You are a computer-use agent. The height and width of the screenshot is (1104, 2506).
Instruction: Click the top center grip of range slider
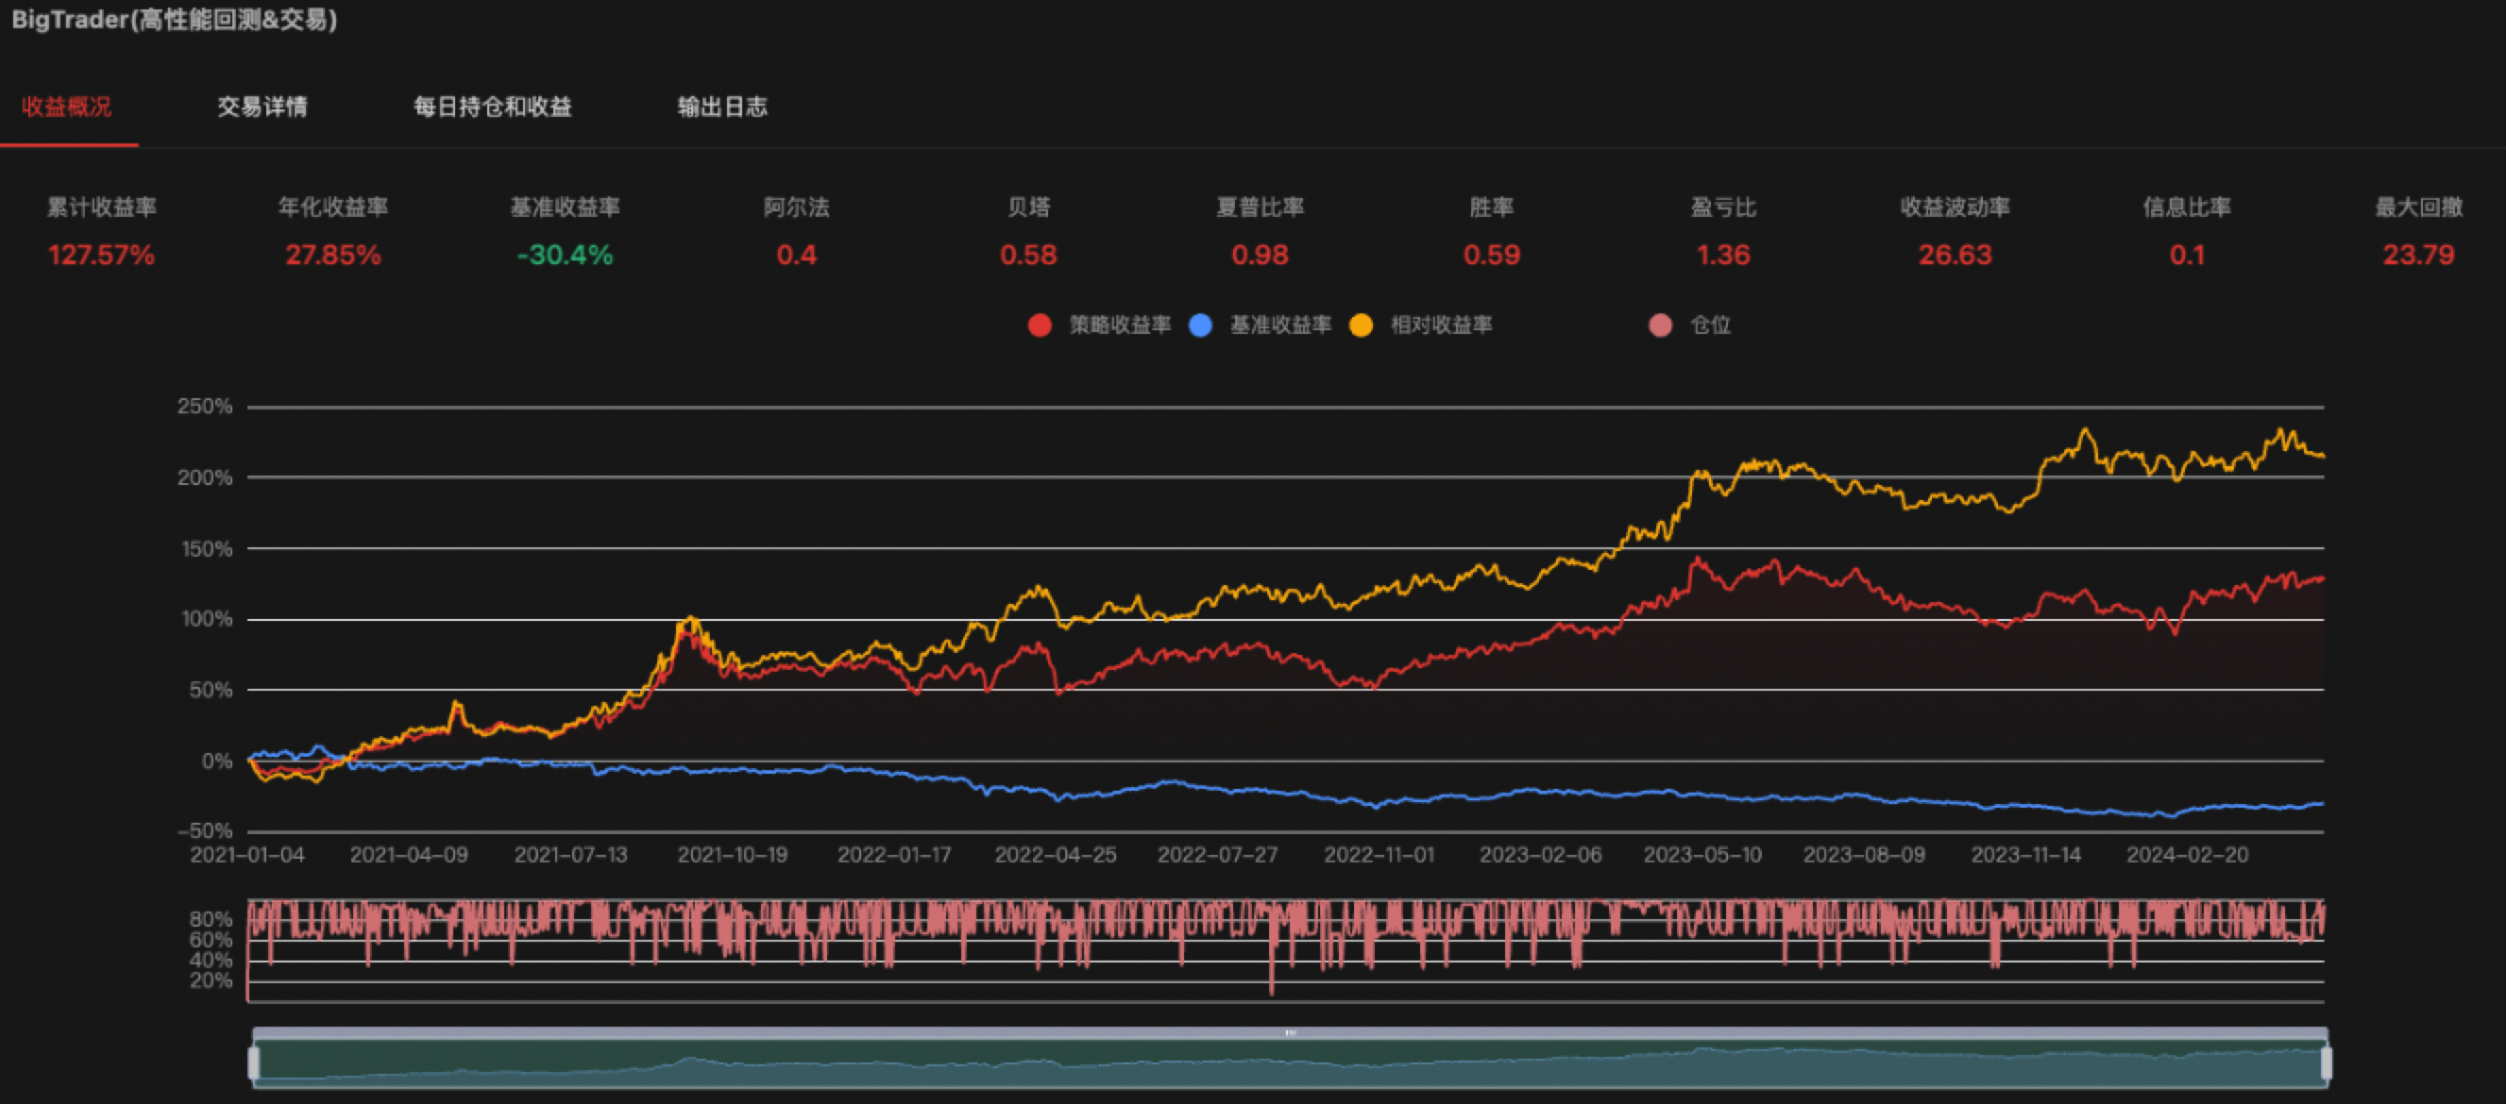click(x=1290, y=1033)
